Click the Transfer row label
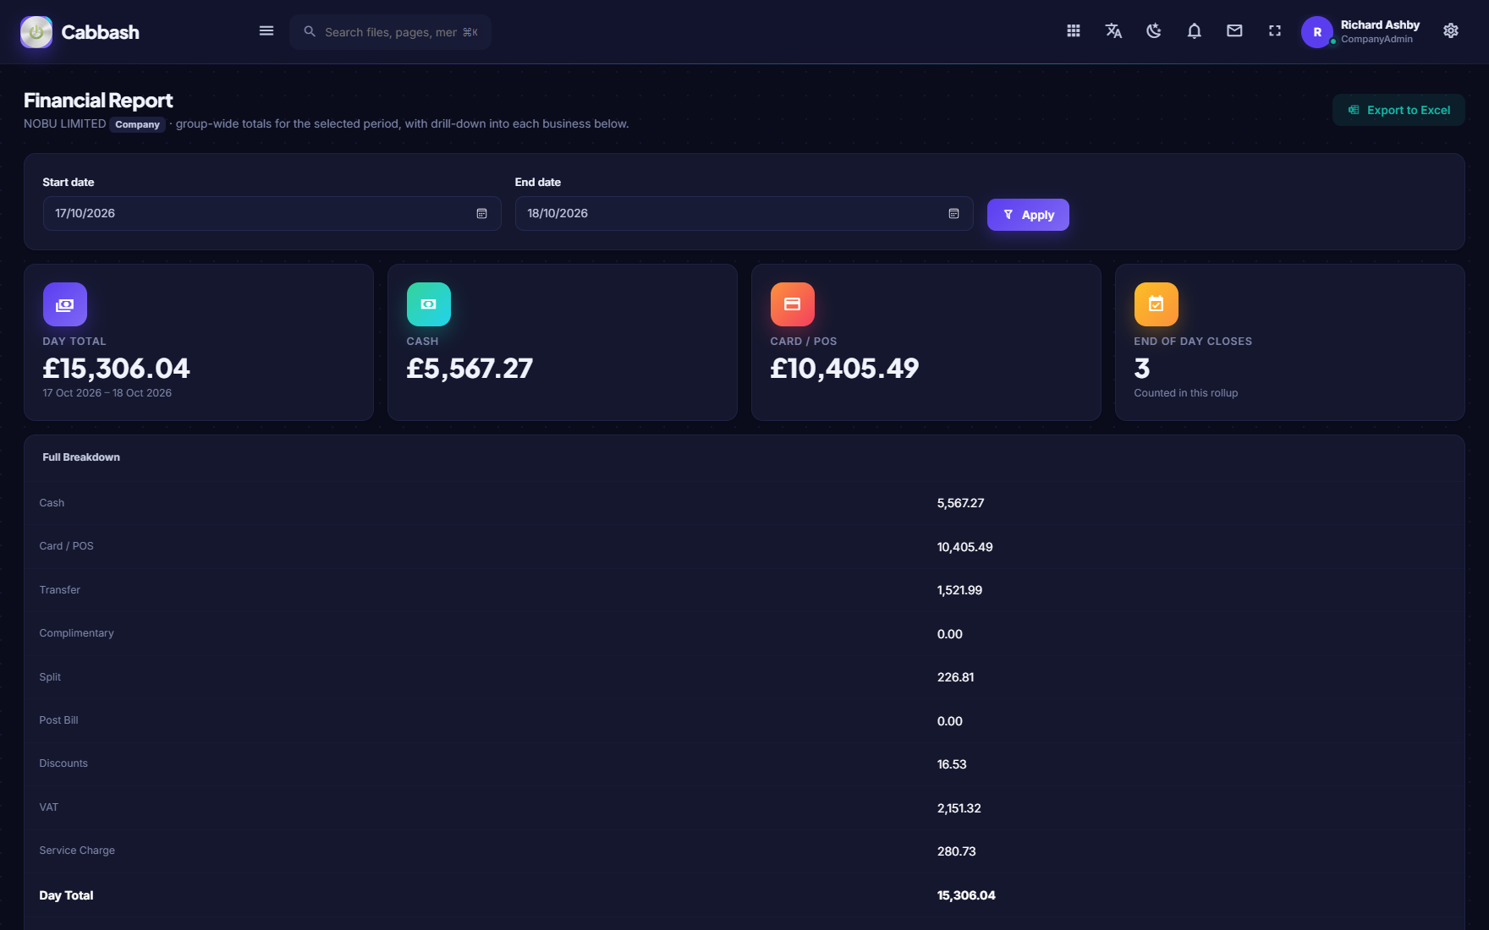This screenshot has width=1489, height=930. (59, 590)
